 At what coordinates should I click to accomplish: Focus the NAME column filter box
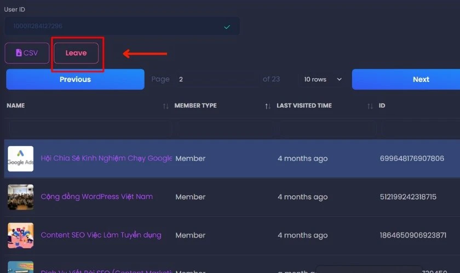point(90,128)
